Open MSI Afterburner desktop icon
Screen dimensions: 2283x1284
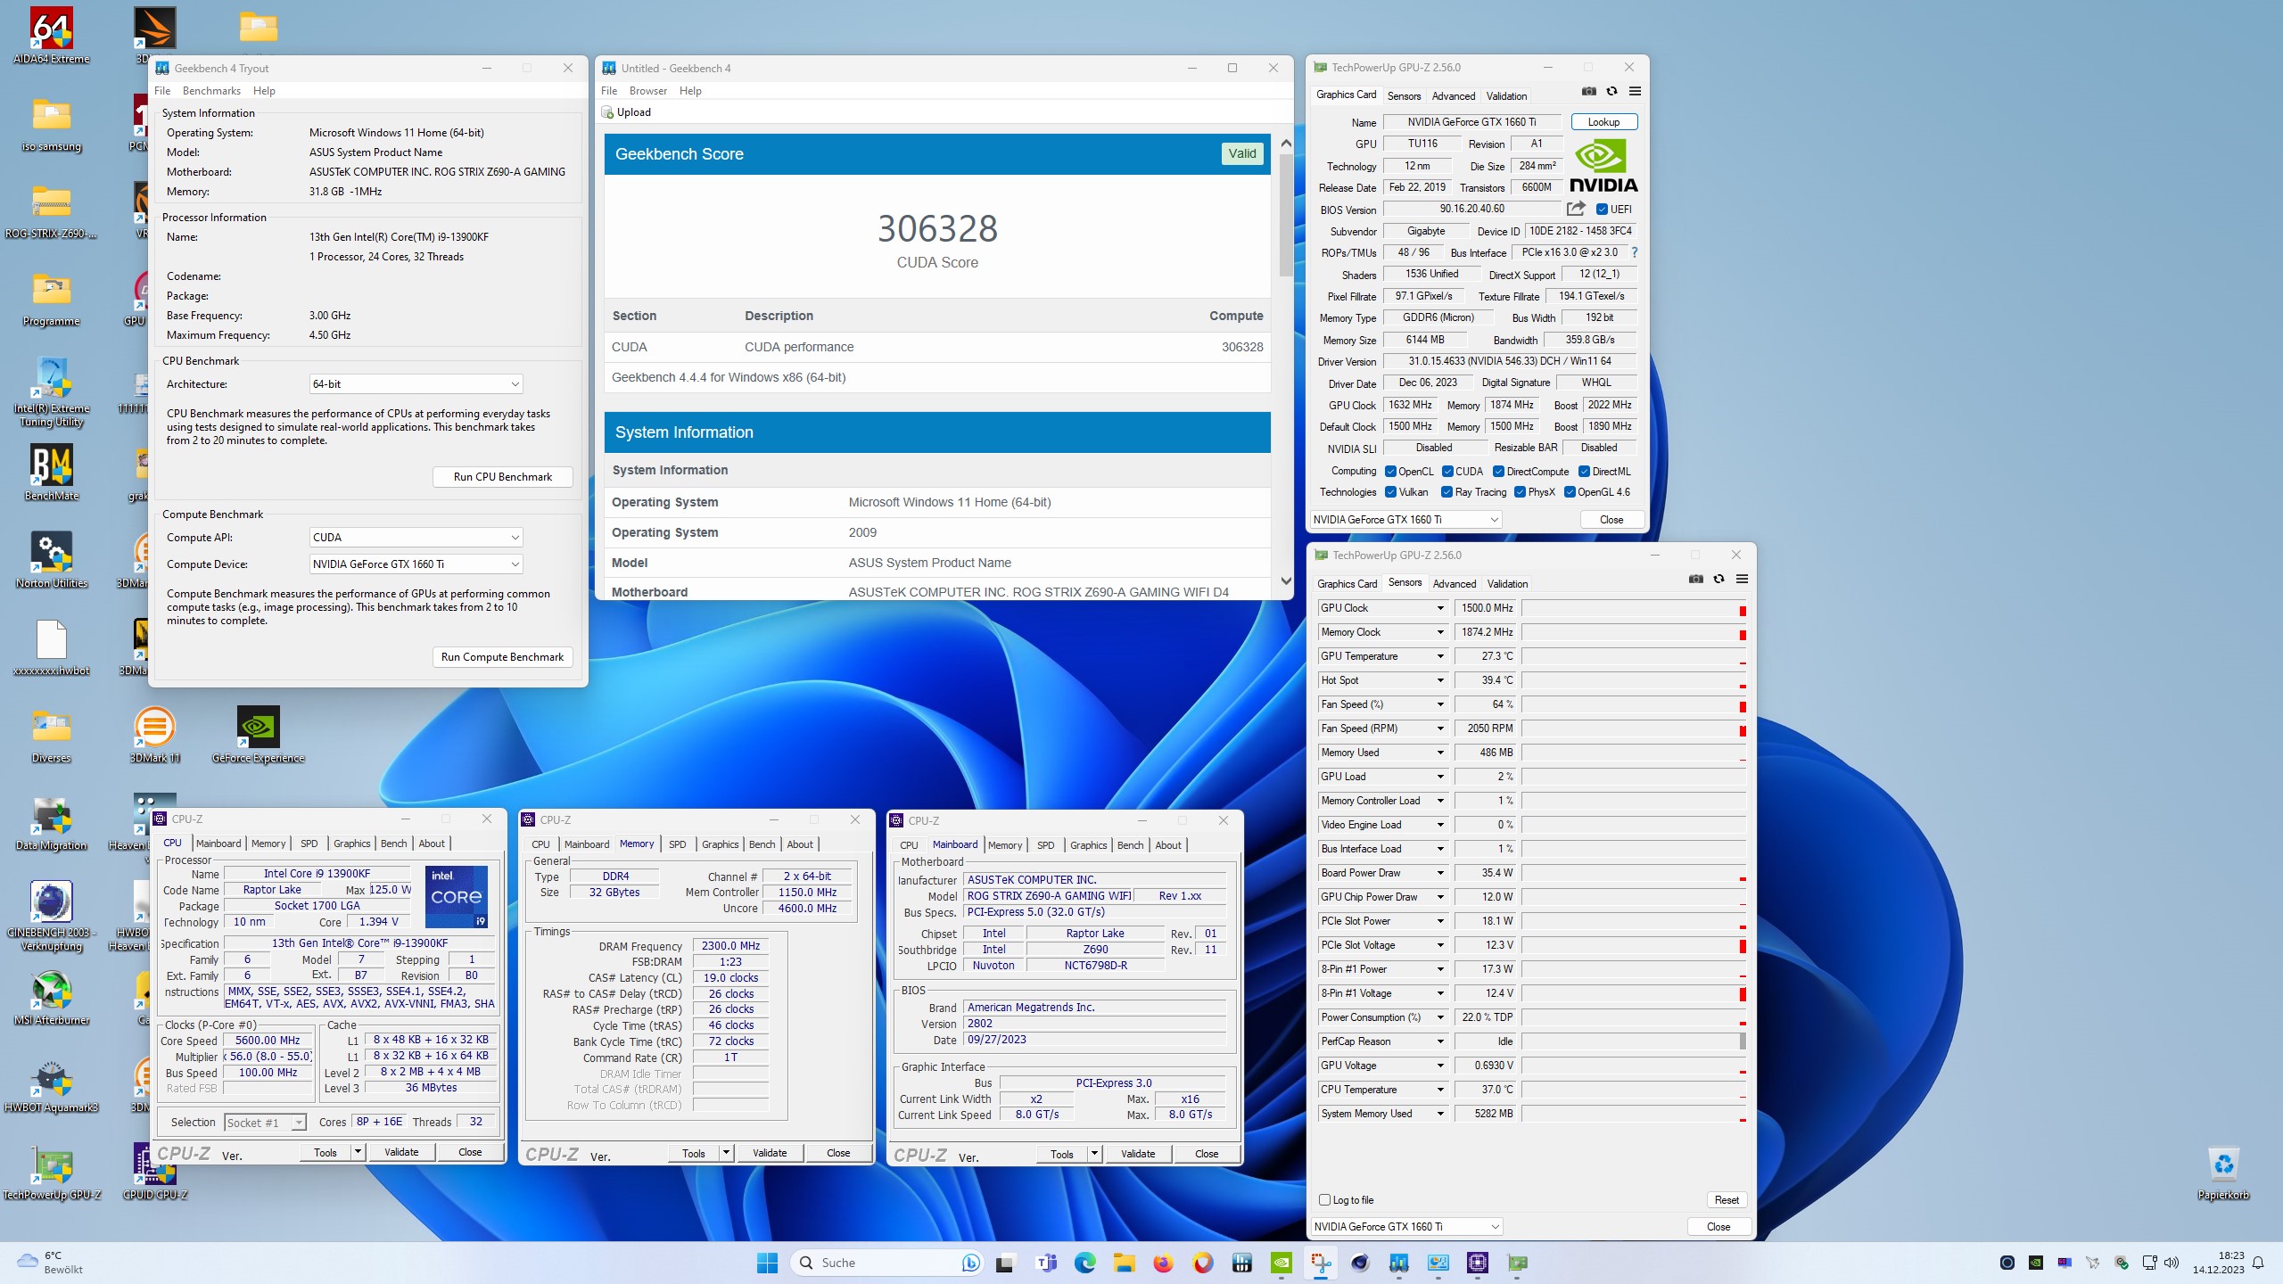(x=51, y=997)
